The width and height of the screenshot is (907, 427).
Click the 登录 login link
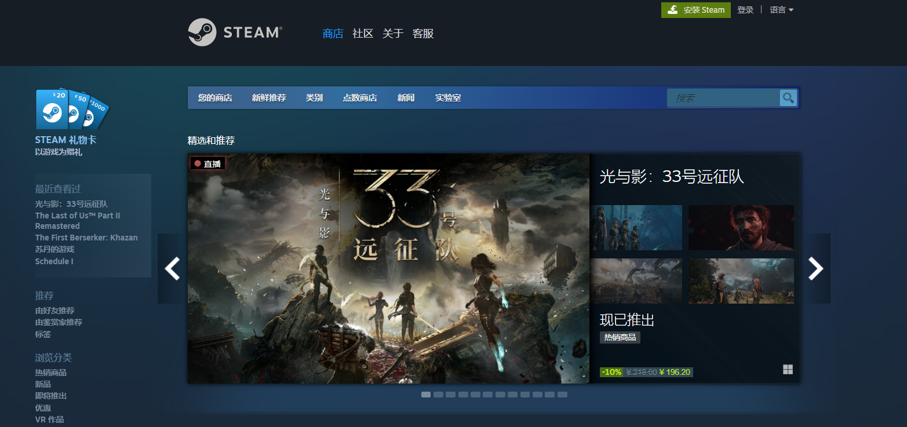tap(745, 10)
